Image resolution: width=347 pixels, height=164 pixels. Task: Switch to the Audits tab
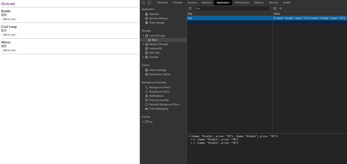287,3
